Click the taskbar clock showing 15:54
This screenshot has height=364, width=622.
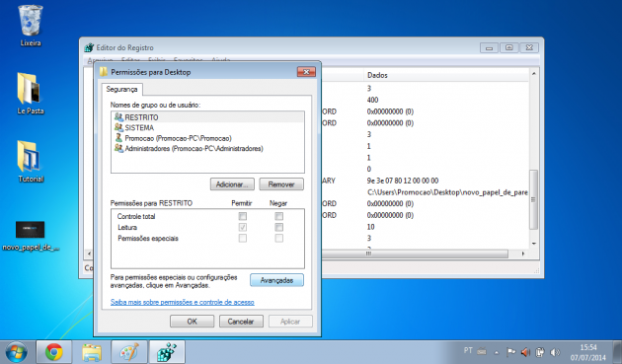point(588,352)
